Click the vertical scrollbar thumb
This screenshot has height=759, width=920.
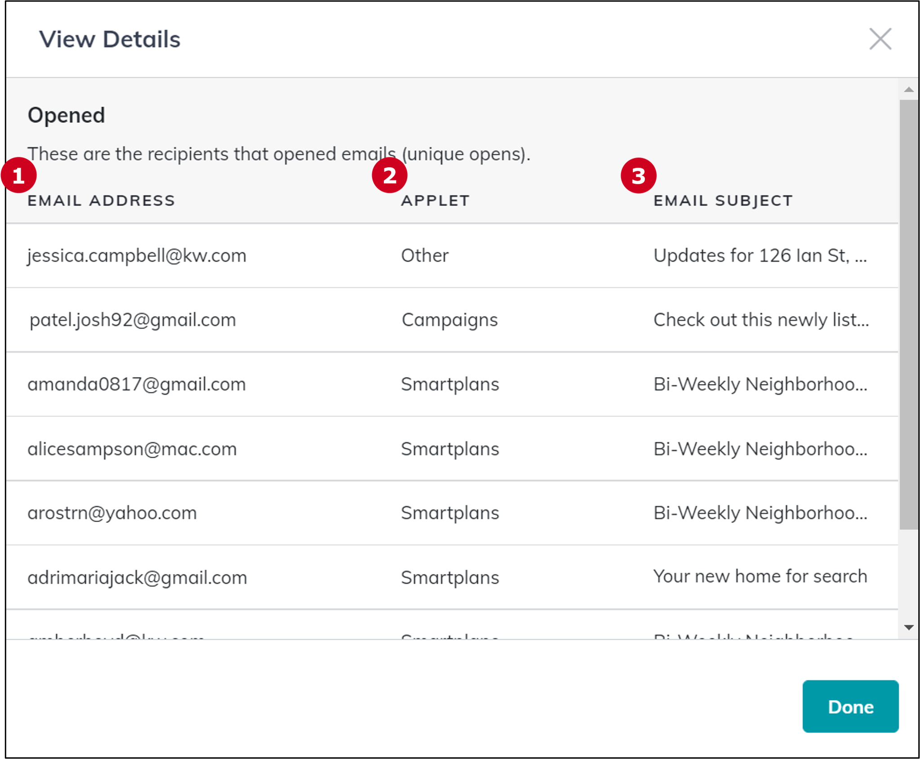click(x=908, y=314)
